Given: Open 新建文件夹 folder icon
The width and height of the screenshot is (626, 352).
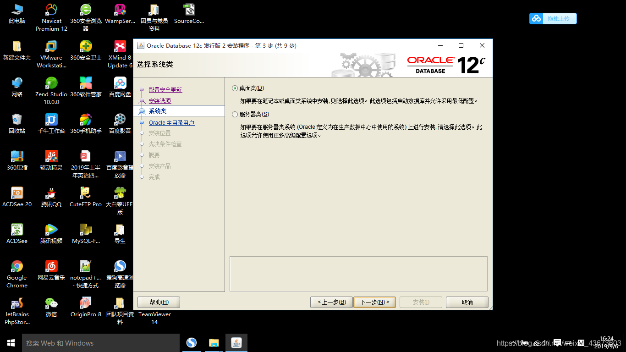Looking at the screenshot, I should [17, 51].
